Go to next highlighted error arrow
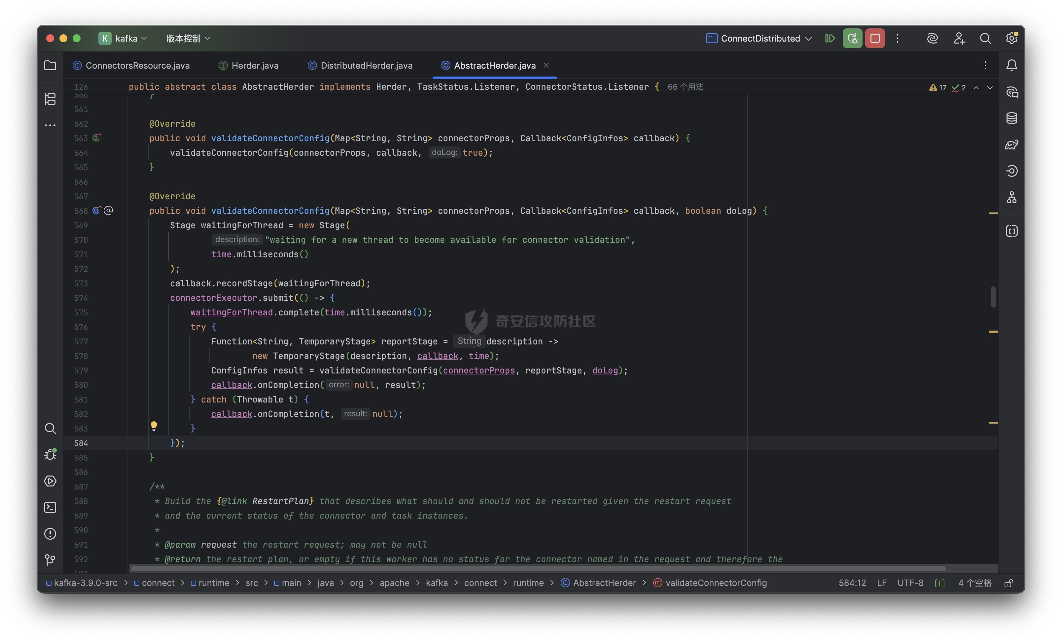 [990, 87]
